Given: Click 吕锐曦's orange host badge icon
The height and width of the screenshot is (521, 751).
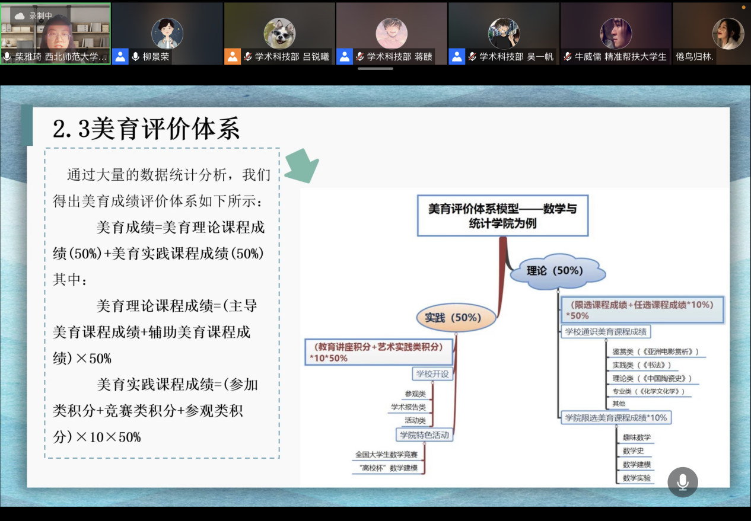Looking at the screenshot, I should [x=233, y=57].
